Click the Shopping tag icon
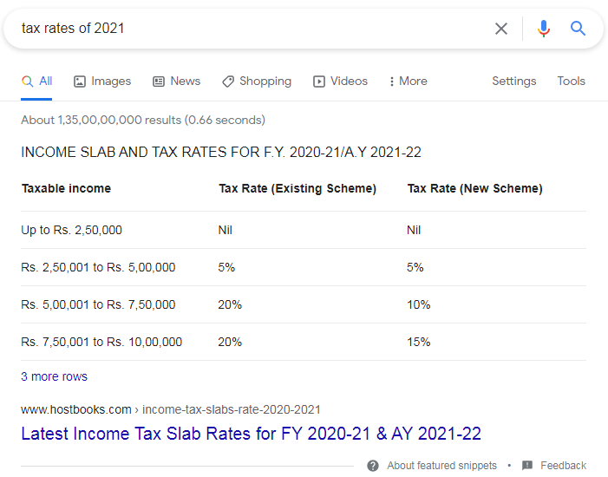This screenshot has width=608, height=477. (x=228, y=82)
